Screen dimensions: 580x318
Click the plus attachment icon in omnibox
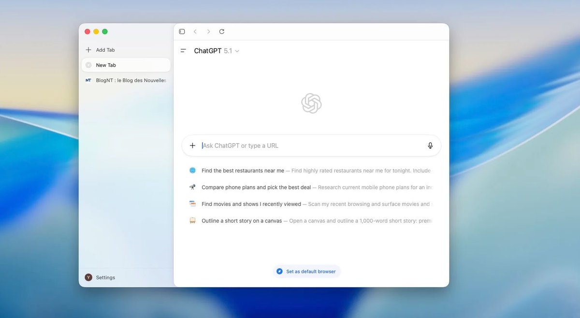point(192,145)
